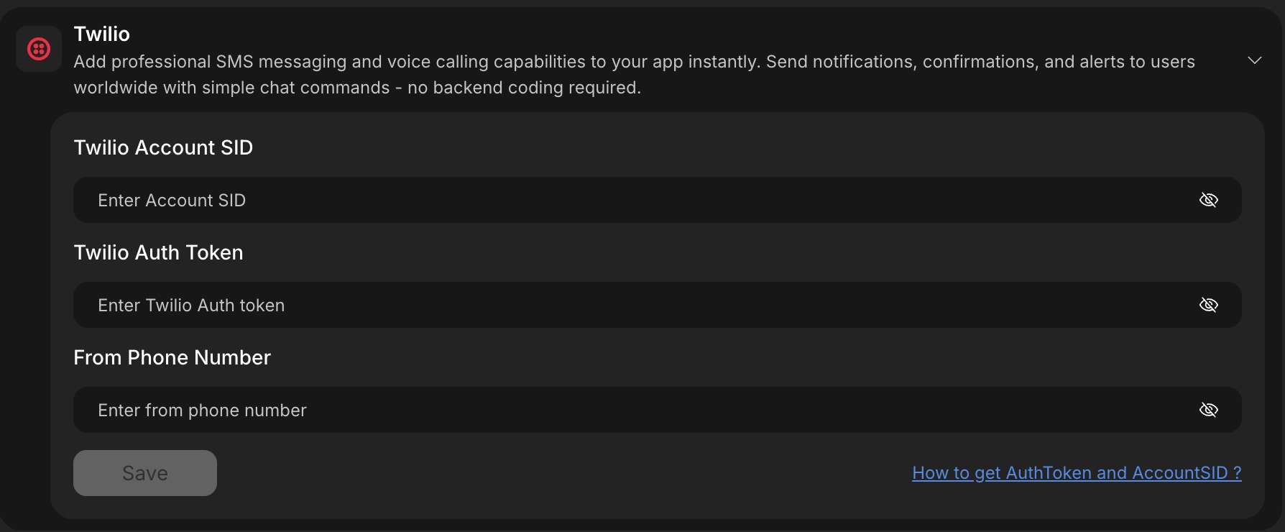Select the Twilio description text block

[632, 74]
